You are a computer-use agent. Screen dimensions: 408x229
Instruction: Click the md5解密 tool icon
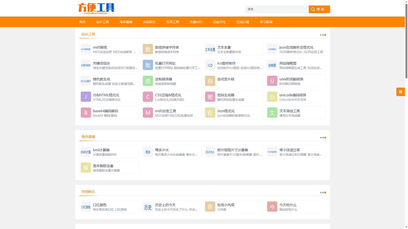click(86, 49)
